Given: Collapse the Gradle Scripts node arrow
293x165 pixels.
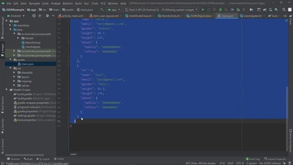Looking at the screenshot, I should pos(7,90).
